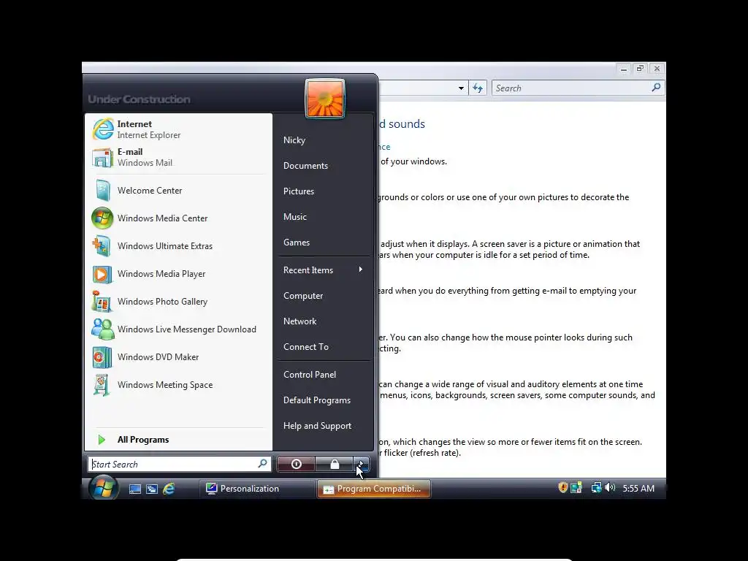Open Windows Live Messenger Download
This screenshot has height=561, width=748.
tap(177, 329)
